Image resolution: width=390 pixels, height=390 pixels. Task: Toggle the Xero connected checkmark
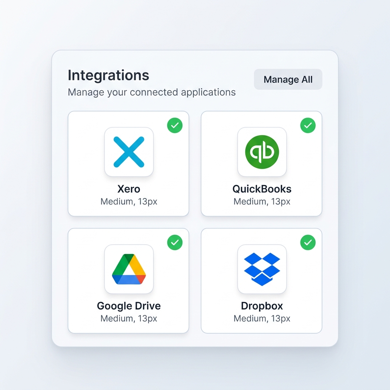(x=175, y=125)
